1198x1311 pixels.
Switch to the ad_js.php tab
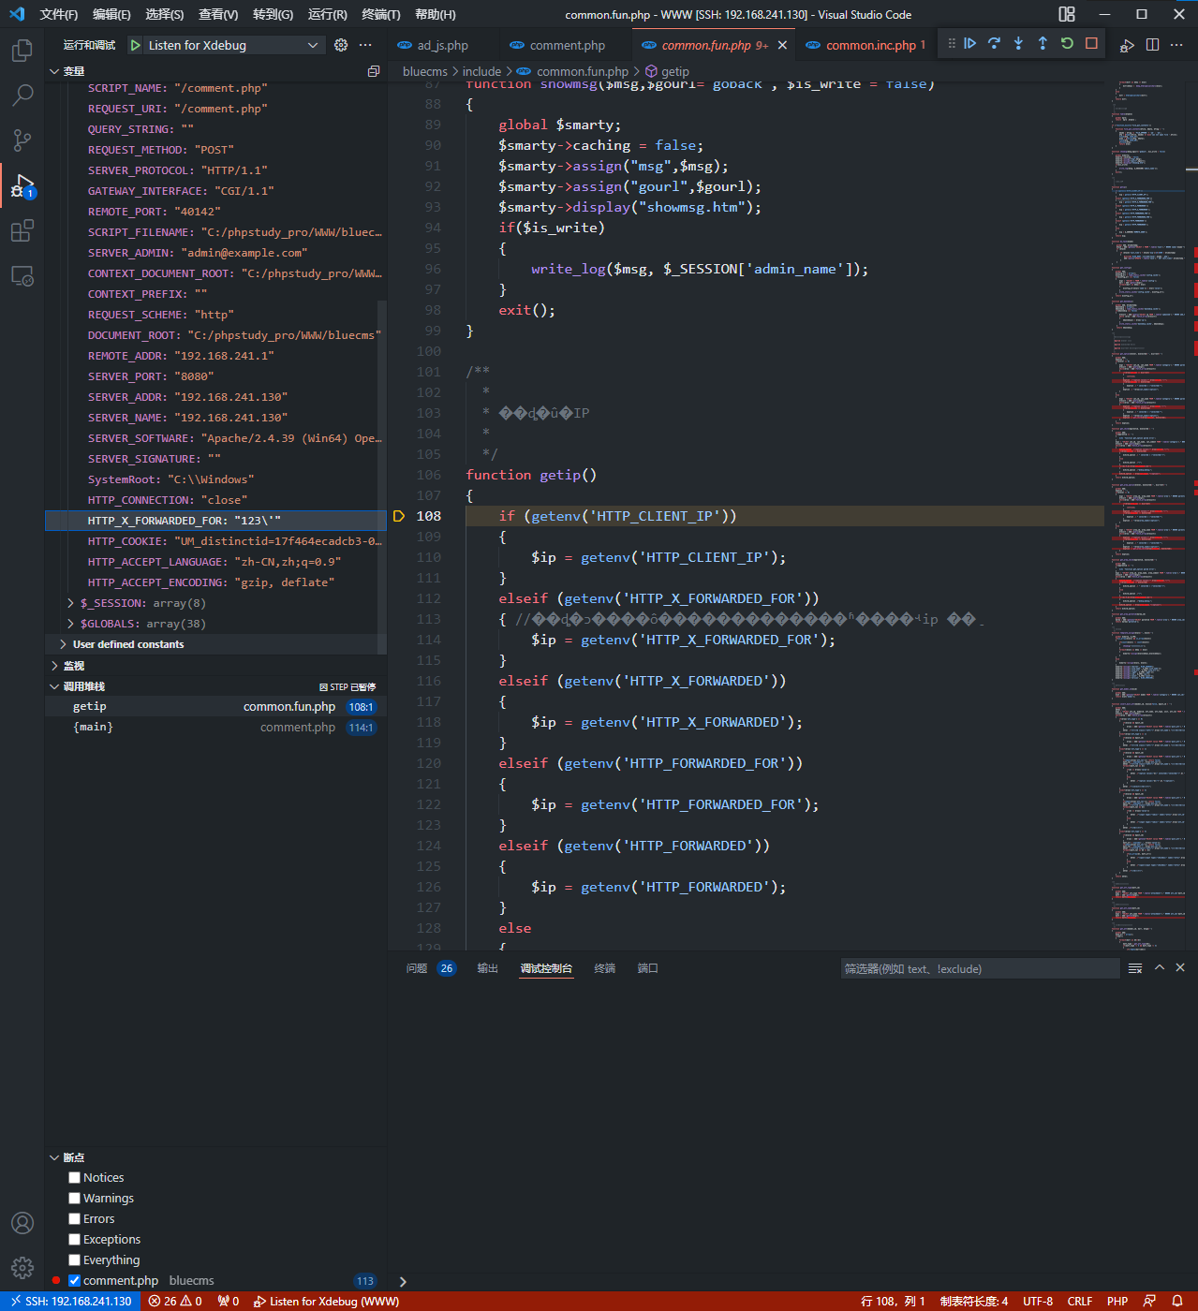click(444, 45)
